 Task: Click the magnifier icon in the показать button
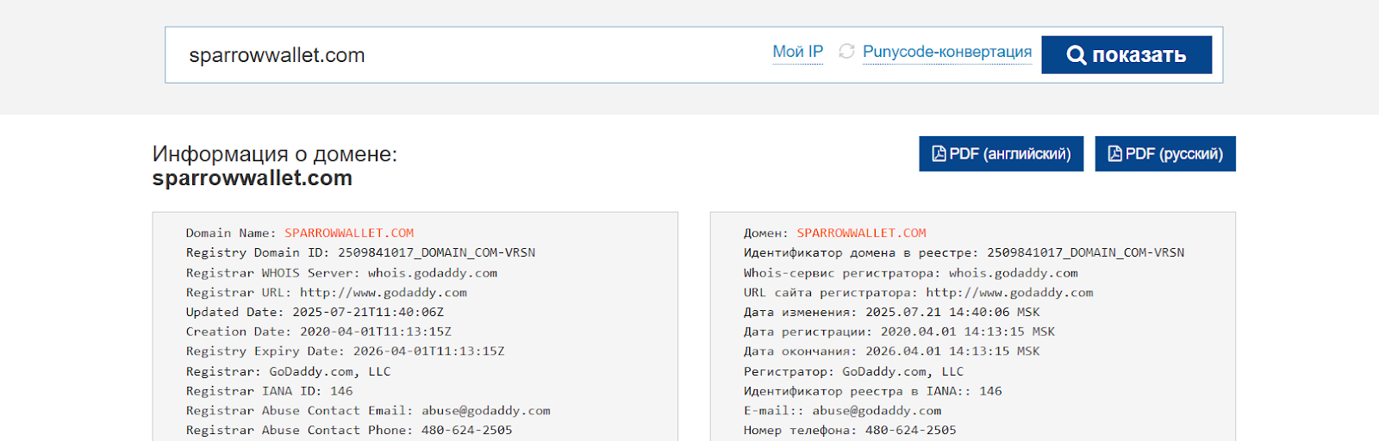click(x=1076, y=55)
